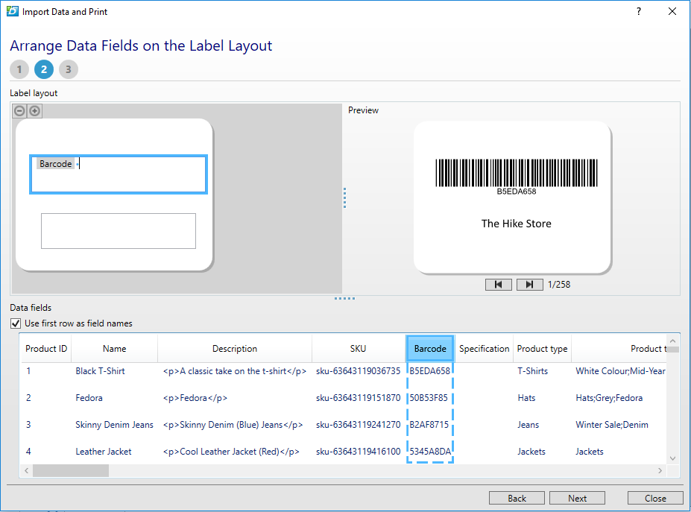
Task: Click the vertical splitter between layout and preview
Action: tap(344, 198)
